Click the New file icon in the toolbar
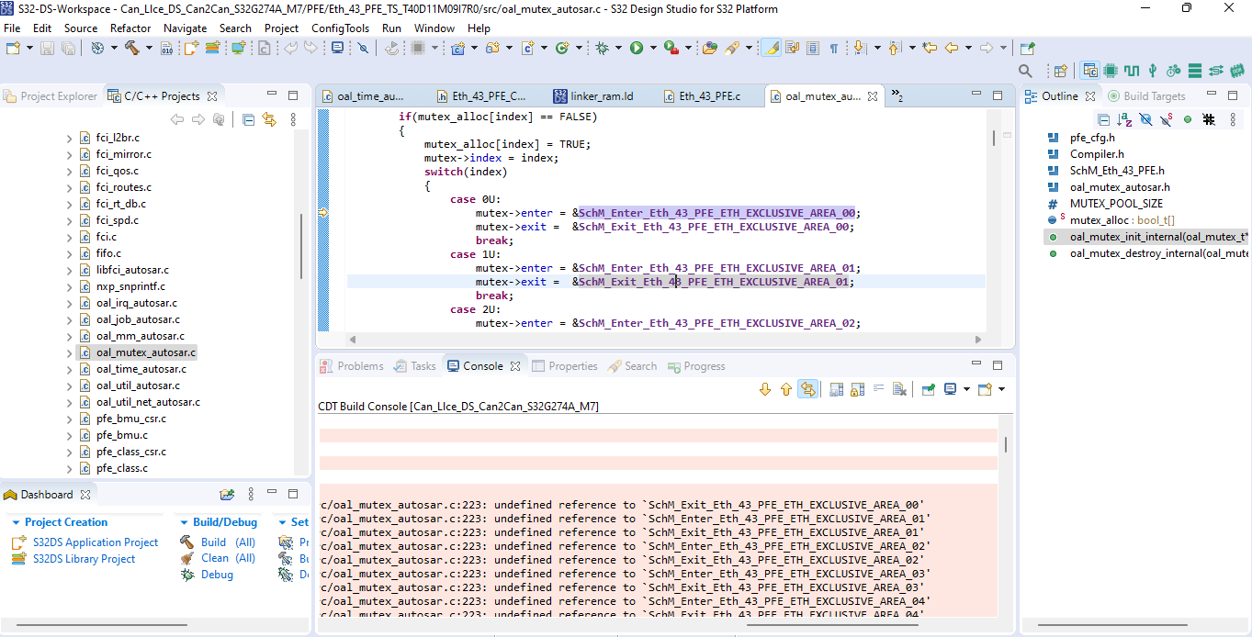 click(12, 48)
